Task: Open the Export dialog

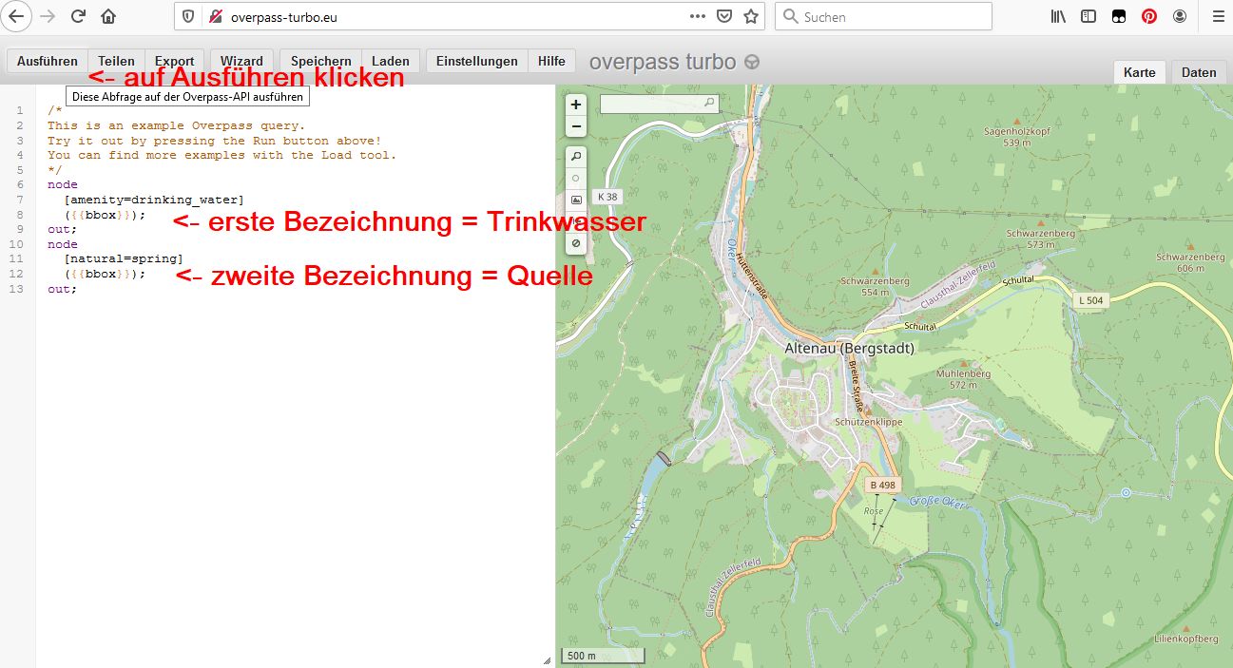Action: 174,61
